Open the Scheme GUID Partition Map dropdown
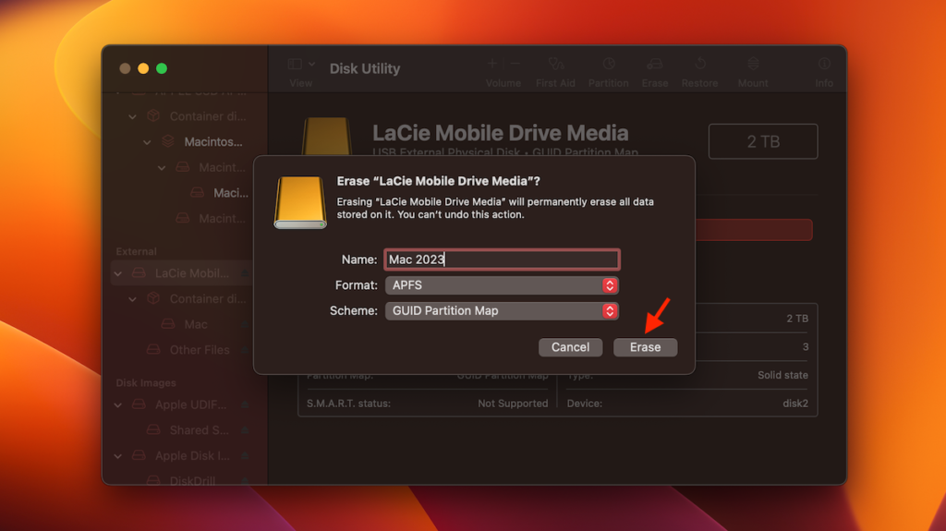 (502, 311)
